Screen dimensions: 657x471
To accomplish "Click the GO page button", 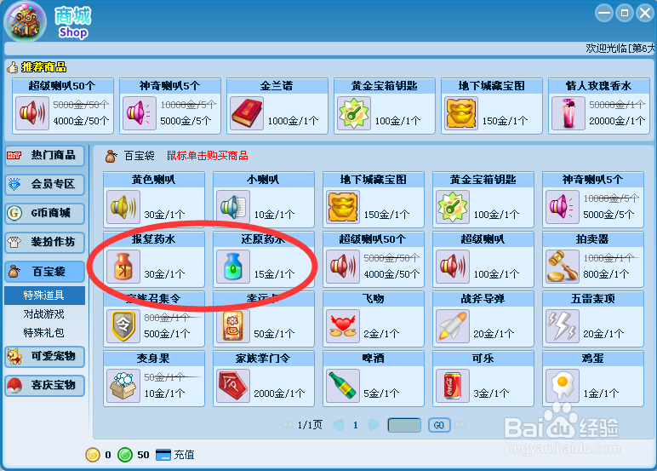I will click(x=439, y=425).
